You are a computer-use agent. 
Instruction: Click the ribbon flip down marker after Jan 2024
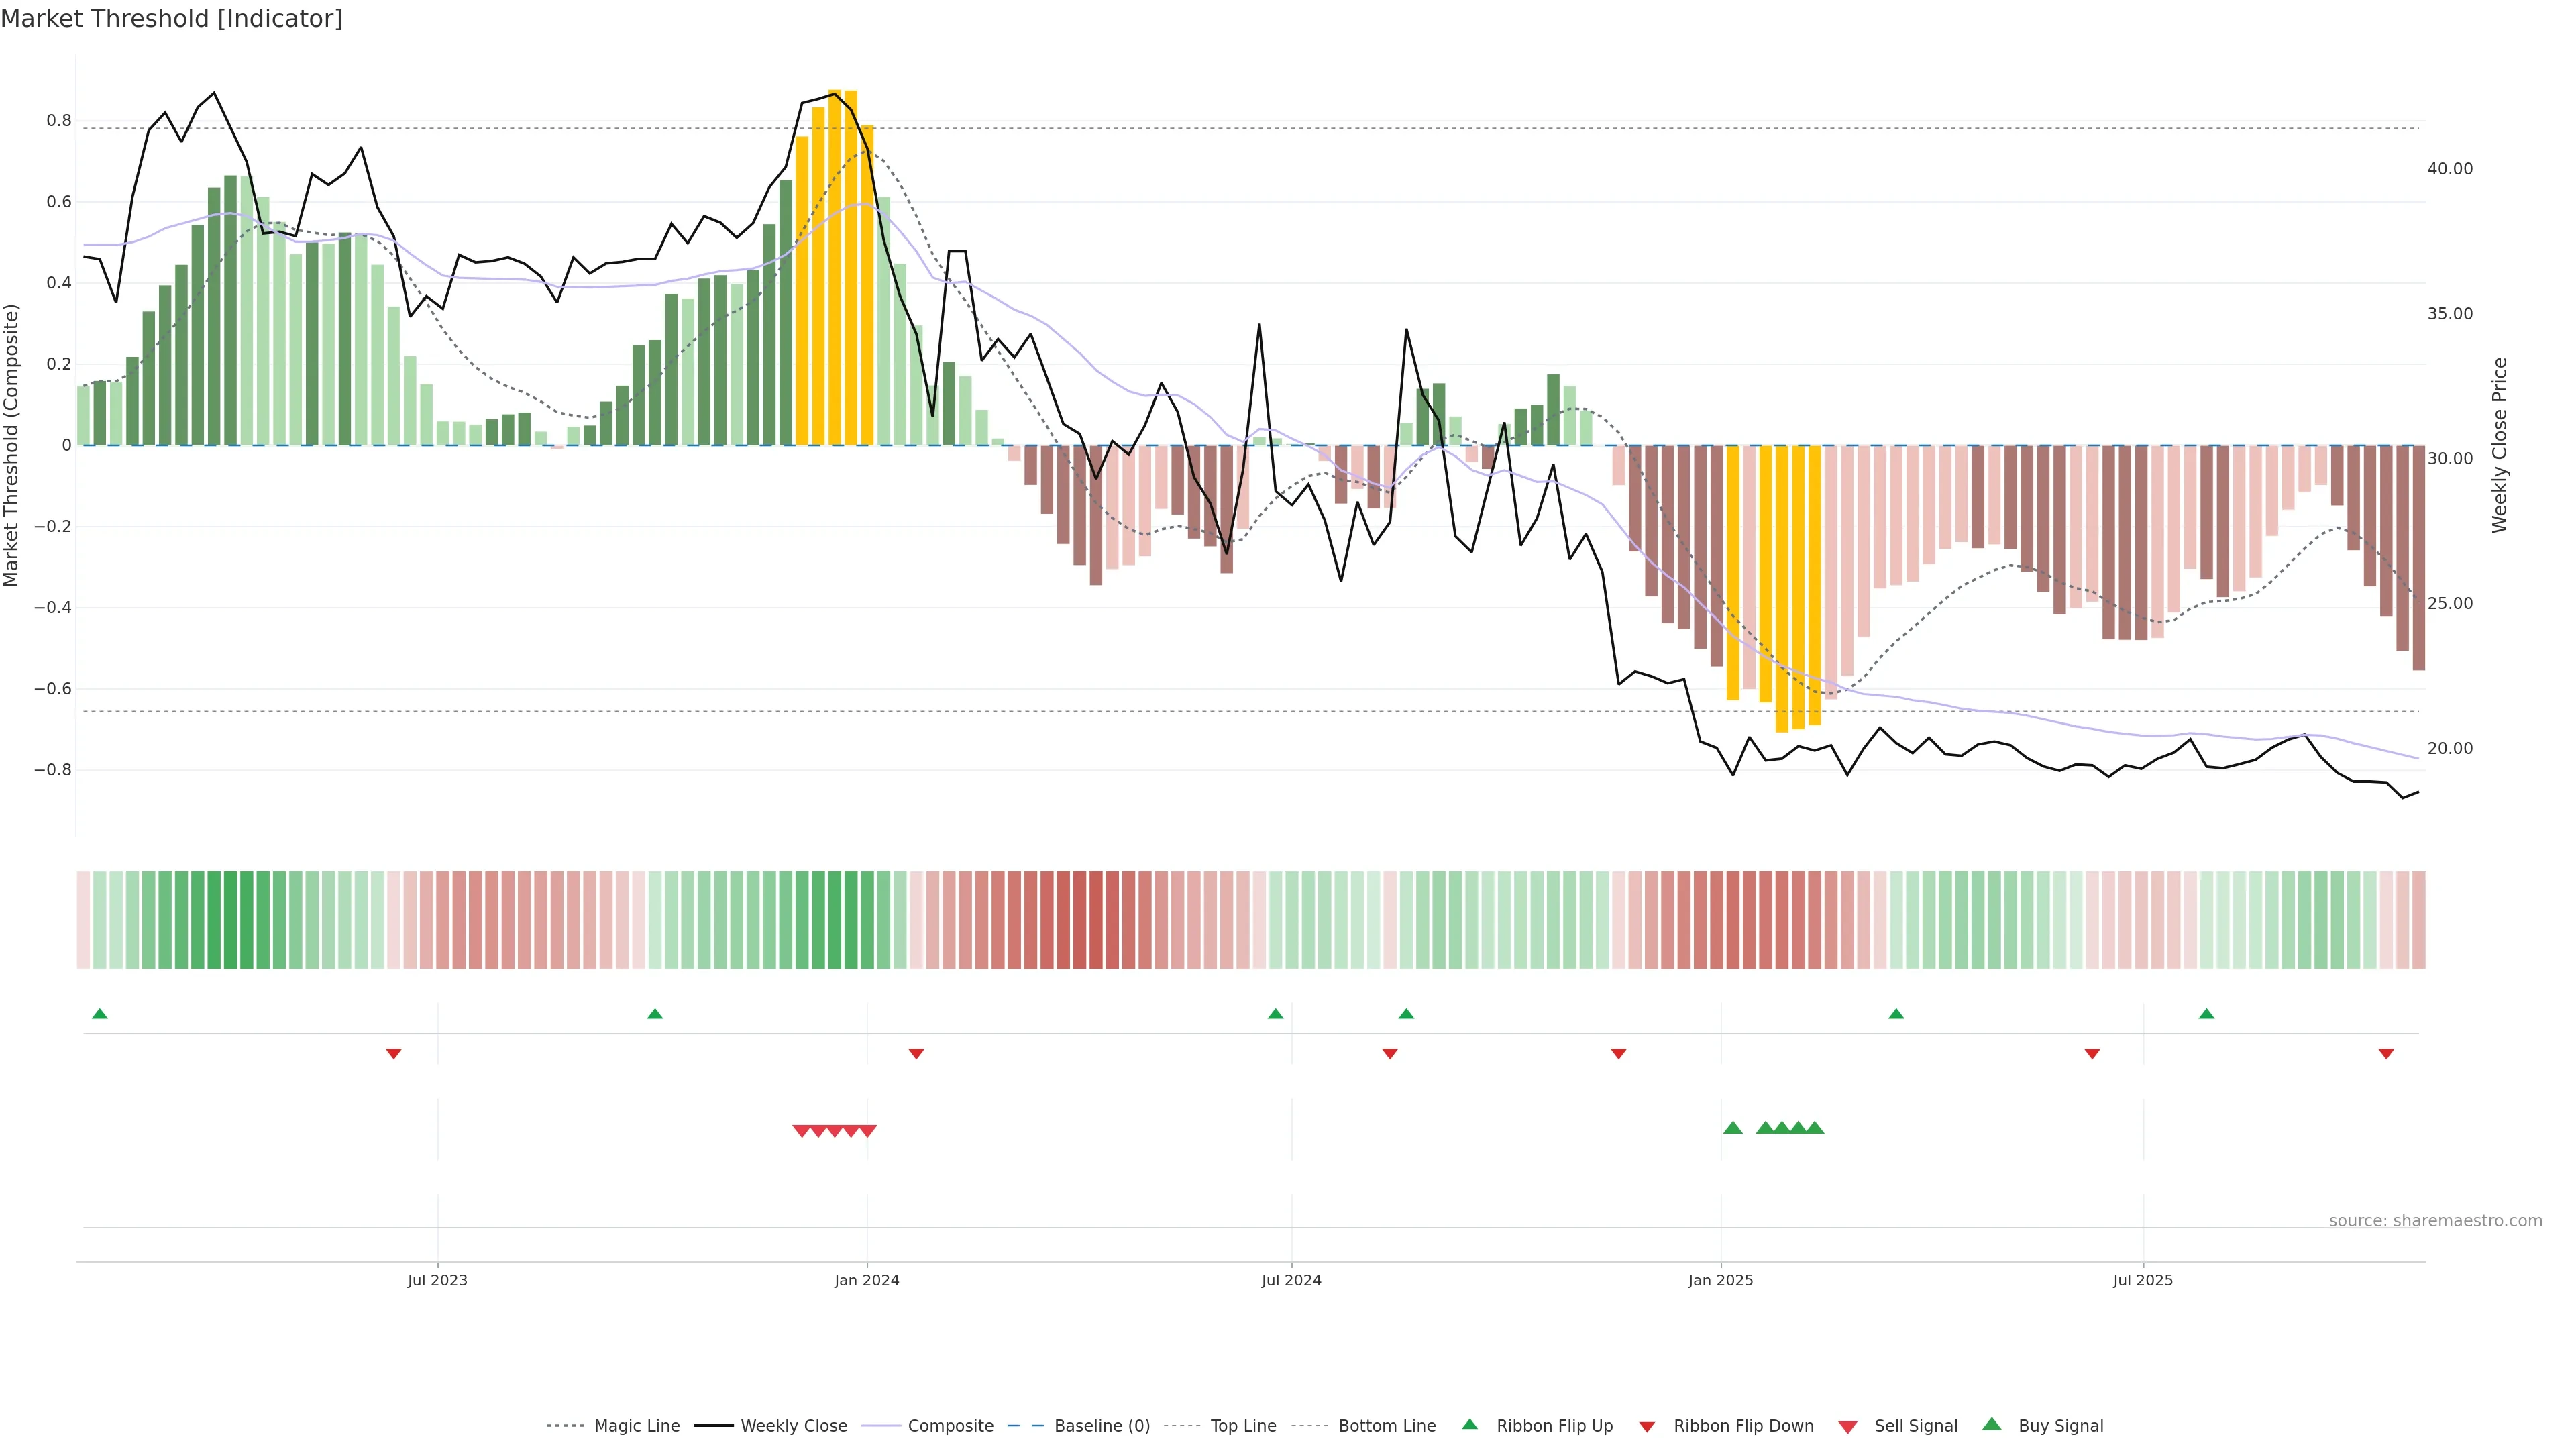coord(916,1054)
